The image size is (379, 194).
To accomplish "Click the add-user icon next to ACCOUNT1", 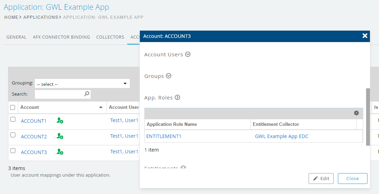I will pyautogui.click(x=60, y=121).
